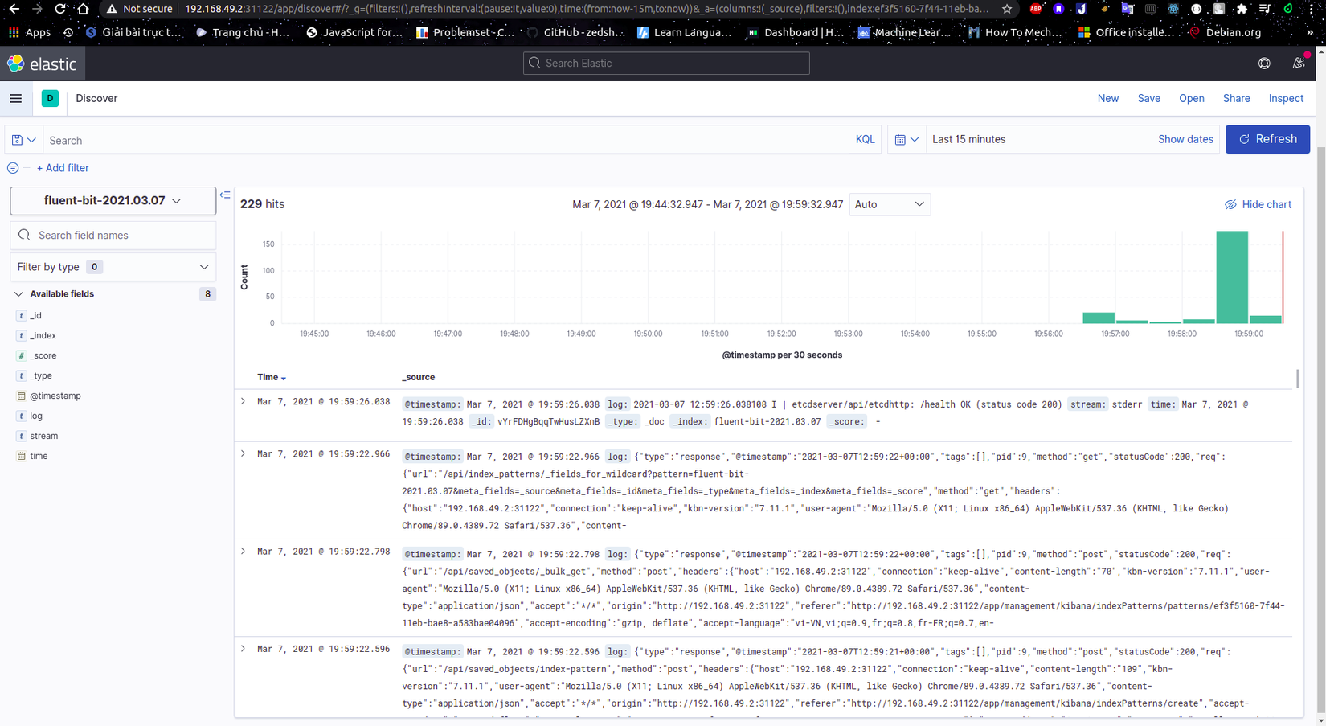
Task: Switch to the Discover tab
Action: pos(96,98)
